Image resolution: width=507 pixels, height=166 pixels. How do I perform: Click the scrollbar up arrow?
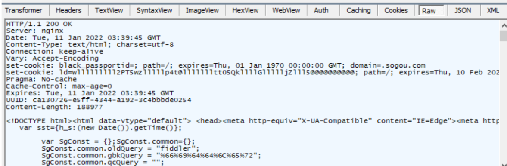504,25
